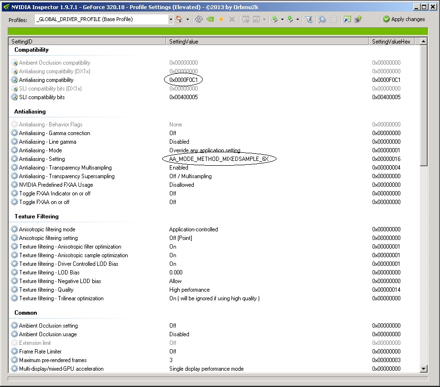Click the refresh profiles icon
The width and height of the screenshot is (440, 387).
coord(199,19)
